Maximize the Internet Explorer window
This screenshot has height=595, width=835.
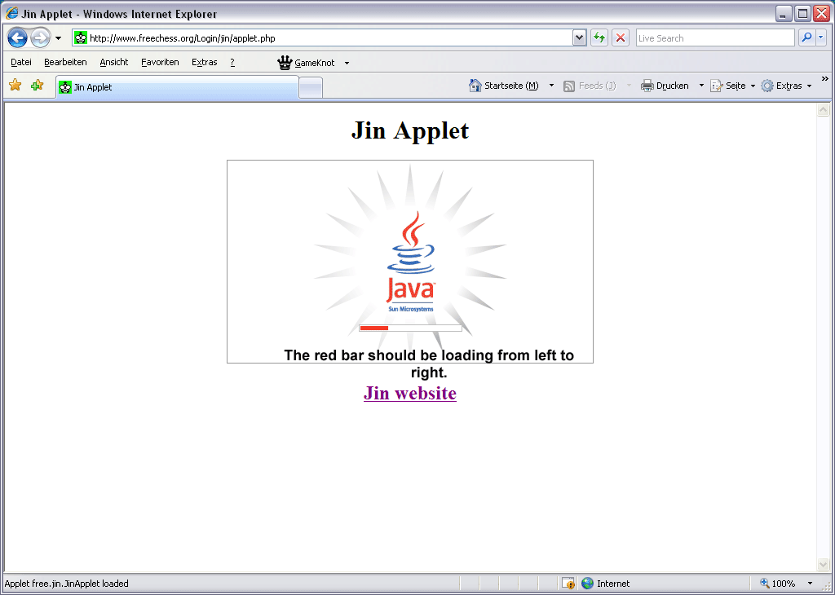coord(802,13)
